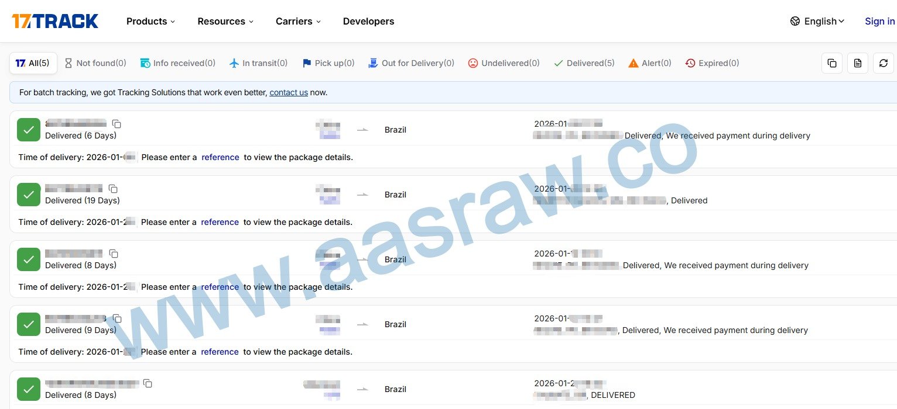Copy tracking number of 6 Days delivery
This screenshot has width=897, height=409.
pos(117,124)
